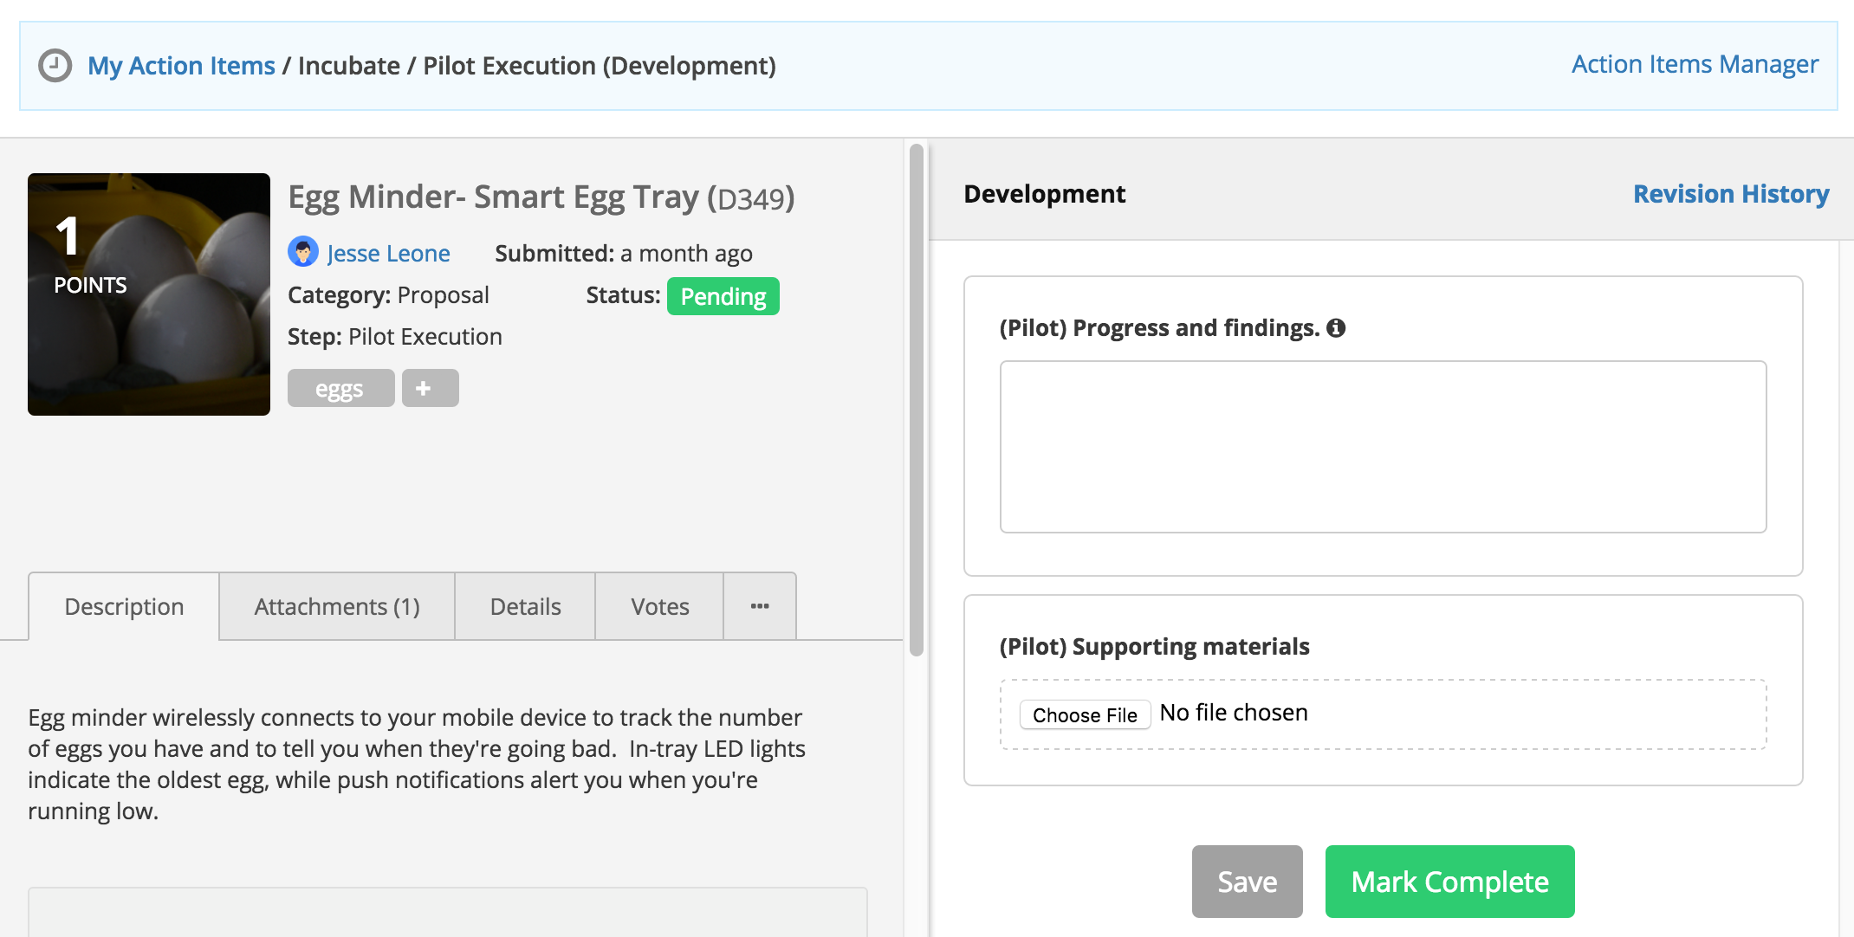Go to Action Items Manager
1854x937 pixels.
1695,64
